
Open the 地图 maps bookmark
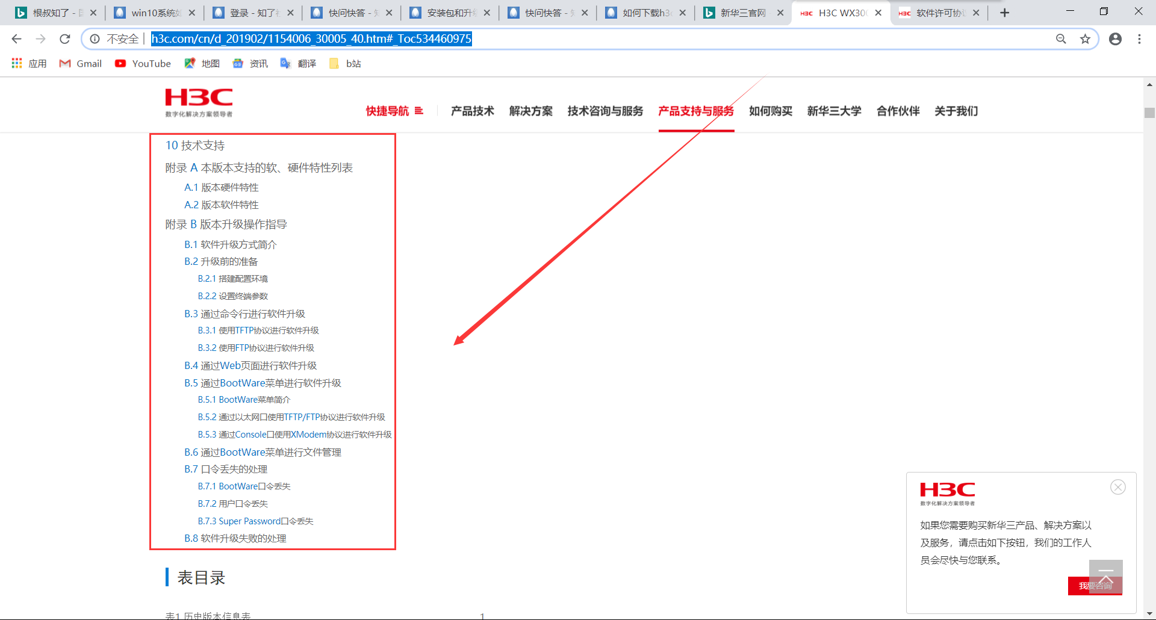(x=202, y=63)
